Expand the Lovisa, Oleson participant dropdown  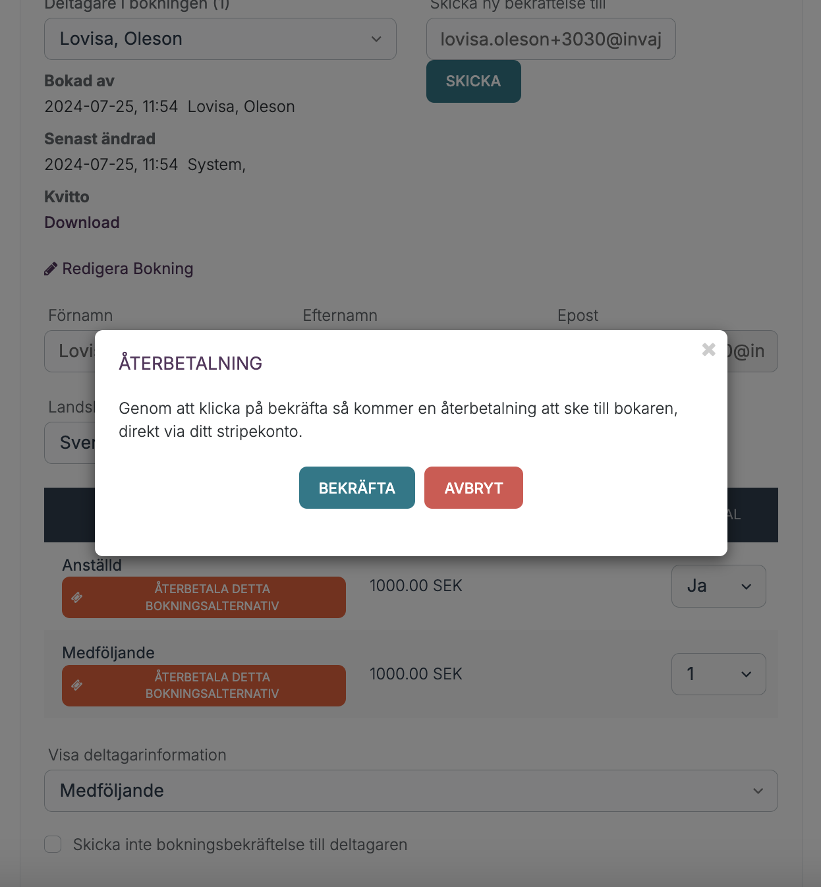[220, 39]
